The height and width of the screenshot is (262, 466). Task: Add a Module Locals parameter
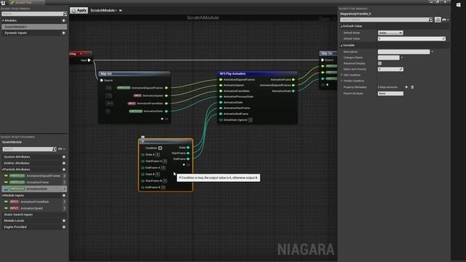pos(63,221)
